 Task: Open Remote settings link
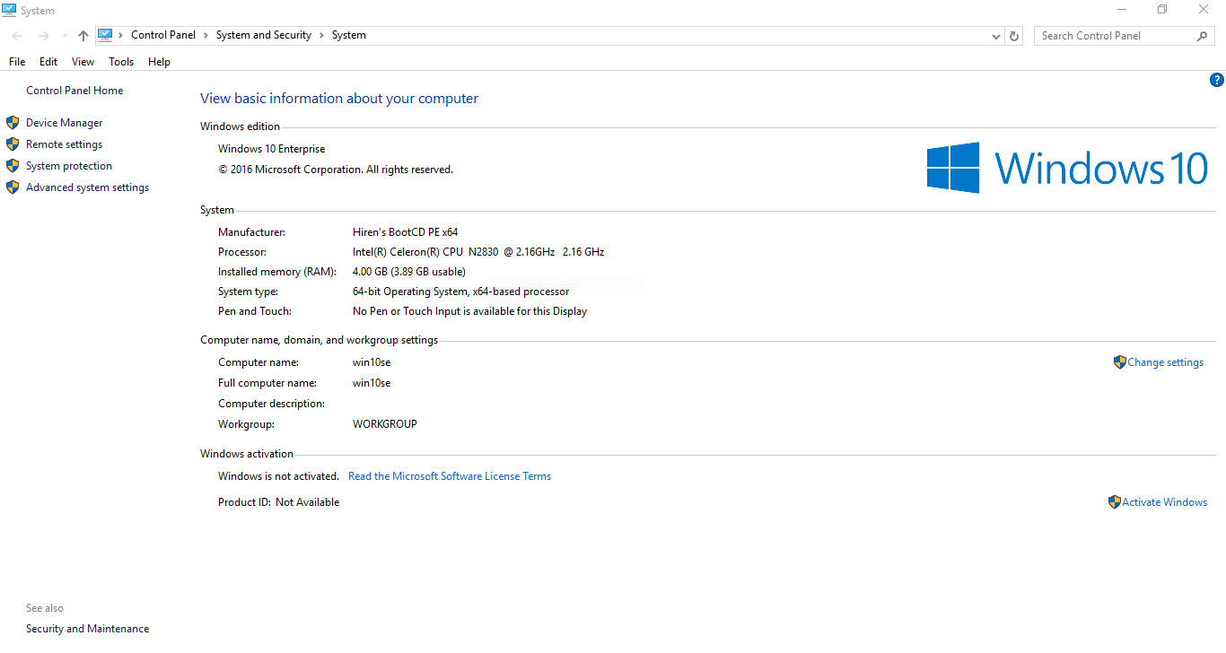[x=65, y=144]
